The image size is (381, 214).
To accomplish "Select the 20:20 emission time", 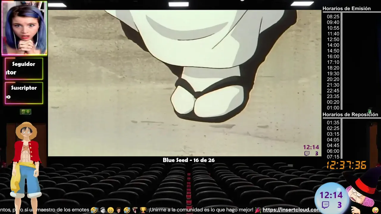I will [333, 79].
